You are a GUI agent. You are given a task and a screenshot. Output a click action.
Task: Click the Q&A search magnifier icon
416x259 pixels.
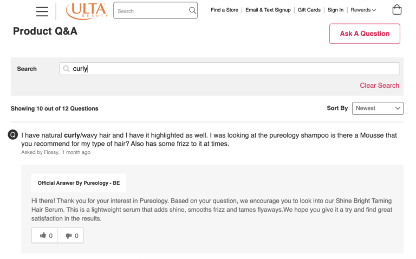(x=67, y=69)
